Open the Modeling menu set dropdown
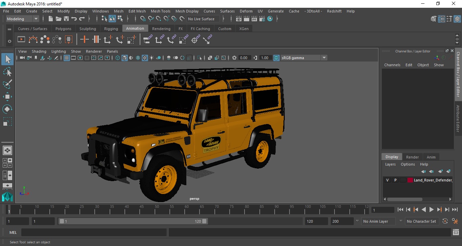Screen dimensions: 462x246 (23, 19)
